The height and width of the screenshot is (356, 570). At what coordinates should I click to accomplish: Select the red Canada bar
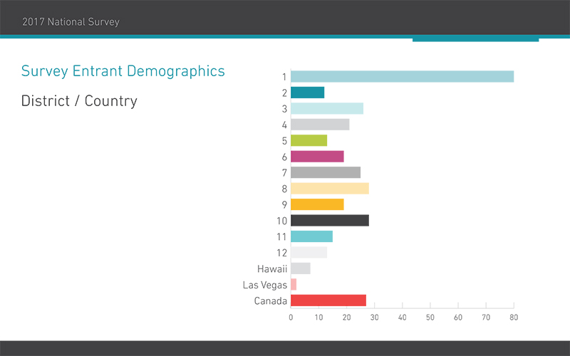tap(328, 300)
